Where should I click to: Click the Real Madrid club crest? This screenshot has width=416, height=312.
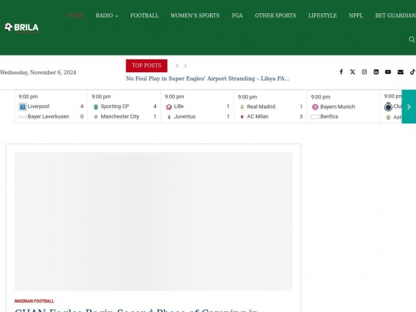coord(242,107)
